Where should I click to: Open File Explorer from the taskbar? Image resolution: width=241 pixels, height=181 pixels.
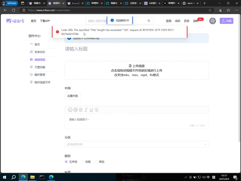(32, 177)
